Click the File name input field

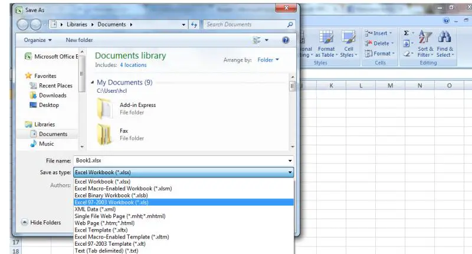point(180,160)
